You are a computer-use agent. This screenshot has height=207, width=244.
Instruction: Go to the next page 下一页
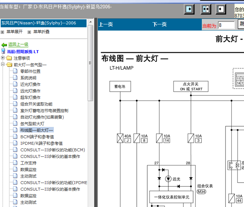(x=160, y=24)
